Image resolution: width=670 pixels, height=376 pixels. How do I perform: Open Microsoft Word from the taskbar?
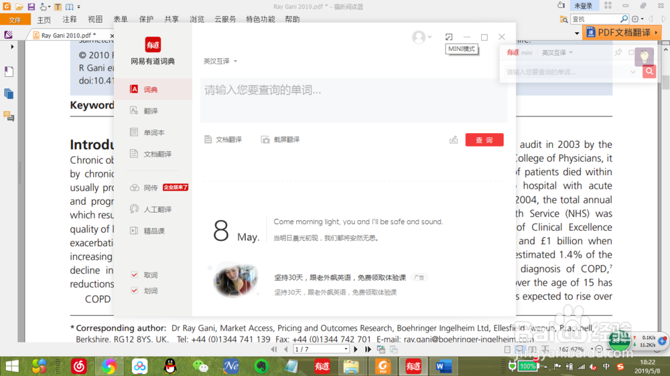coord(444,367)
